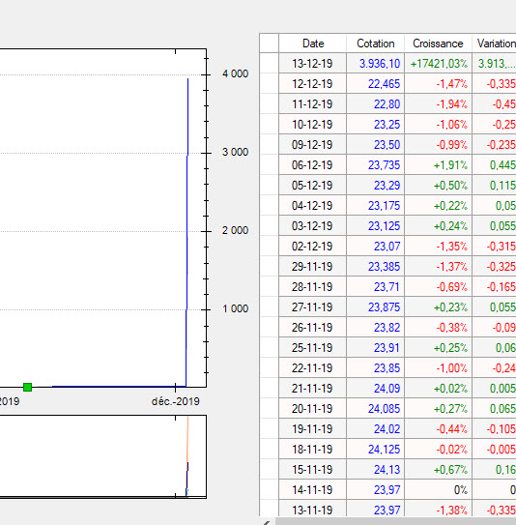Select the green square marker on chart axis

[27, 387]
